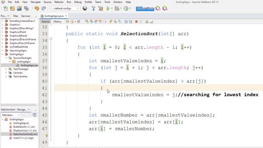Click the first garbage collection hexagon icon
Screen dimensions: 263x148
pyautogui.click(x=158, y=8)
